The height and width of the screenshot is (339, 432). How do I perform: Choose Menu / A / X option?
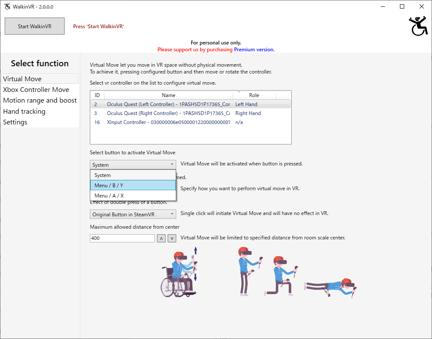click(x=133, y=195)
